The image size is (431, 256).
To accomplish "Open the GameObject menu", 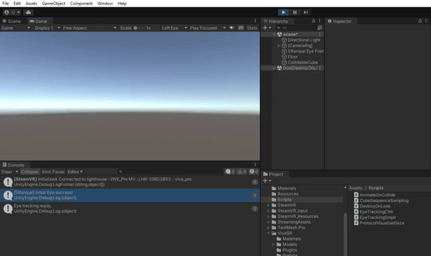I will (54, 3).
